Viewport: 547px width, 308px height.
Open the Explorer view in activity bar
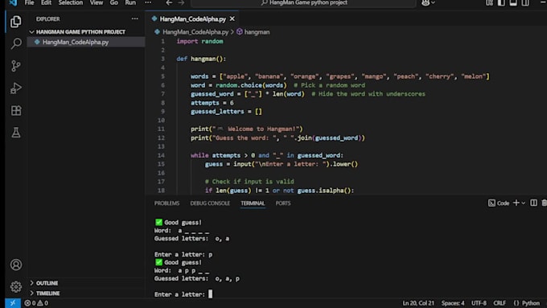pos(16,22)
